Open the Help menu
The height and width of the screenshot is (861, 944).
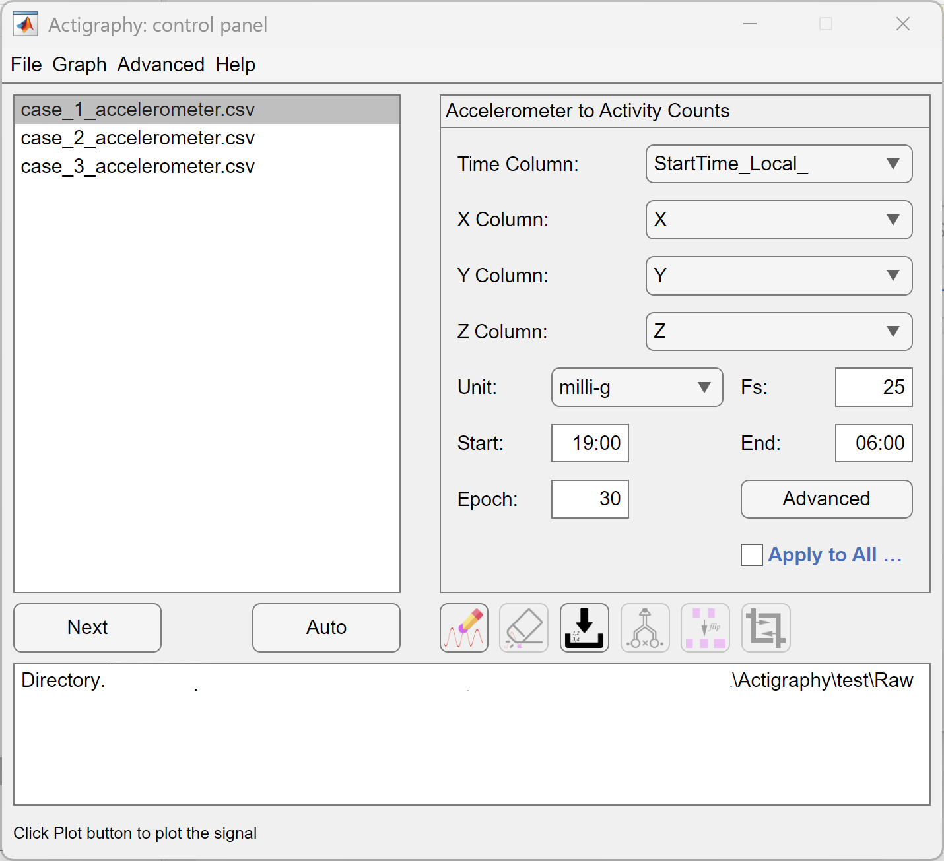pos(235,64)
